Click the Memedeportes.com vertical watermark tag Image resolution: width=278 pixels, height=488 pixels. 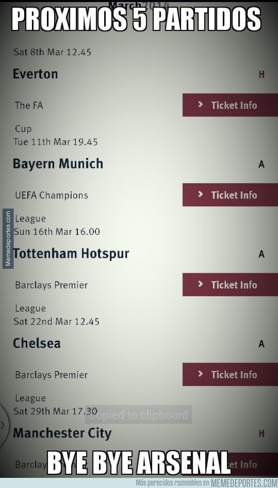click(8, 238)
